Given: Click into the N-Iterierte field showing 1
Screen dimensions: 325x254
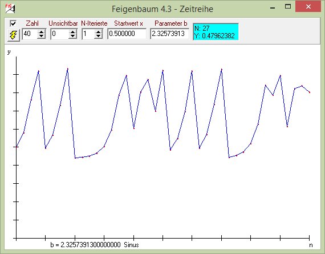Looking at the screenshot, I should point(88,34).
